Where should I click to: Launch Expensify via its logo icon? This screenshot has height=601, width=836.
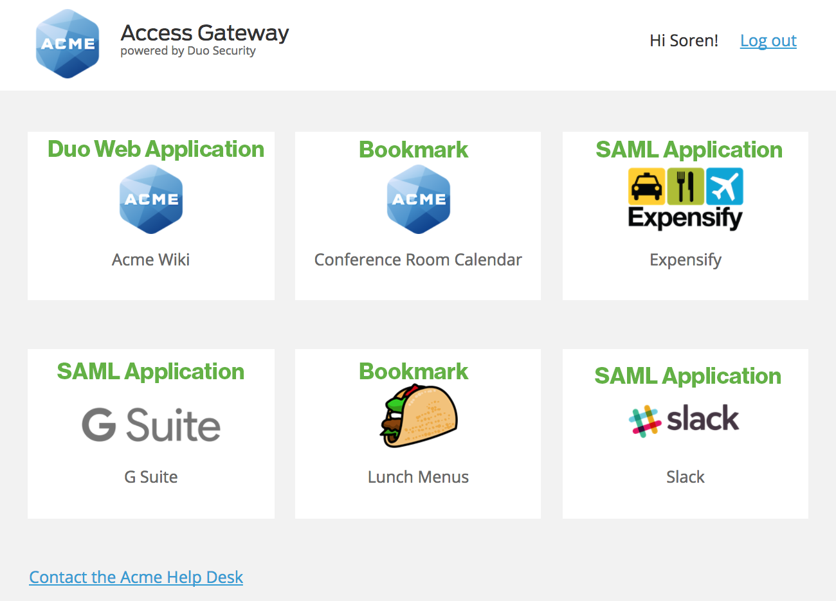tap(685, 199)
